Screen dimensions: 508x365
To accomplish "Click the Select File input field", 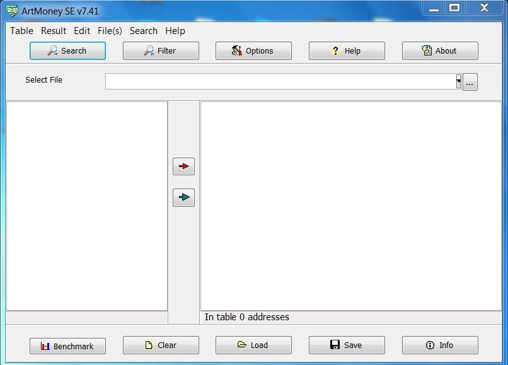I will click(280, 81).
